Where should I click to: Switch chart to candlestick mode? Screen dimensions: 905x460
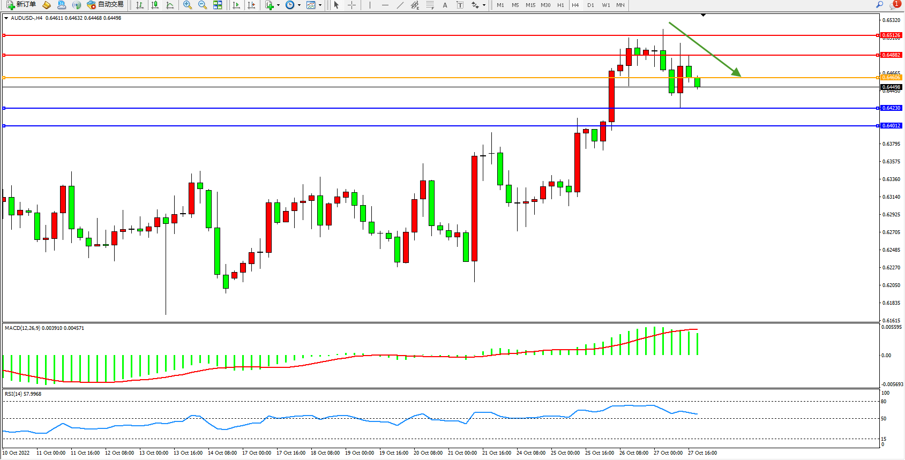tap(155, 5)
